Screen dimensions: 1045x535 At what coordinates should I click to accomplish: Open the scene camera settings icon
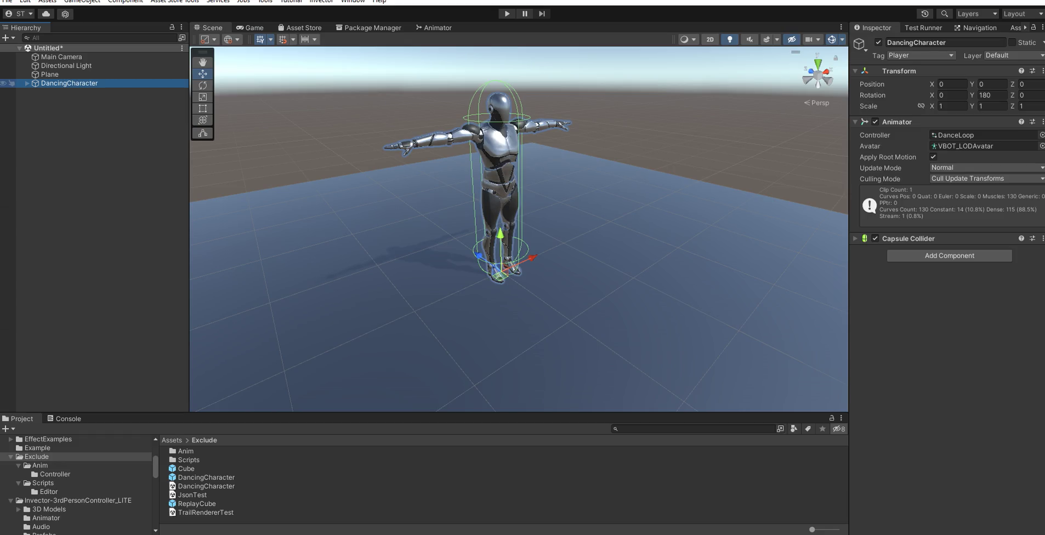[x=809, y=39]
